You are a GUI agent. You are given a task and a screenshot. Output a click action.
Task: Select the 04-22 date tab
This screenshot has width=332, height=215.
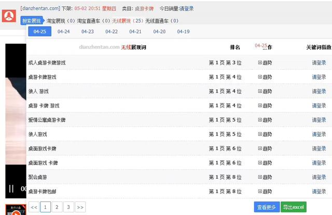pos(112,31)
